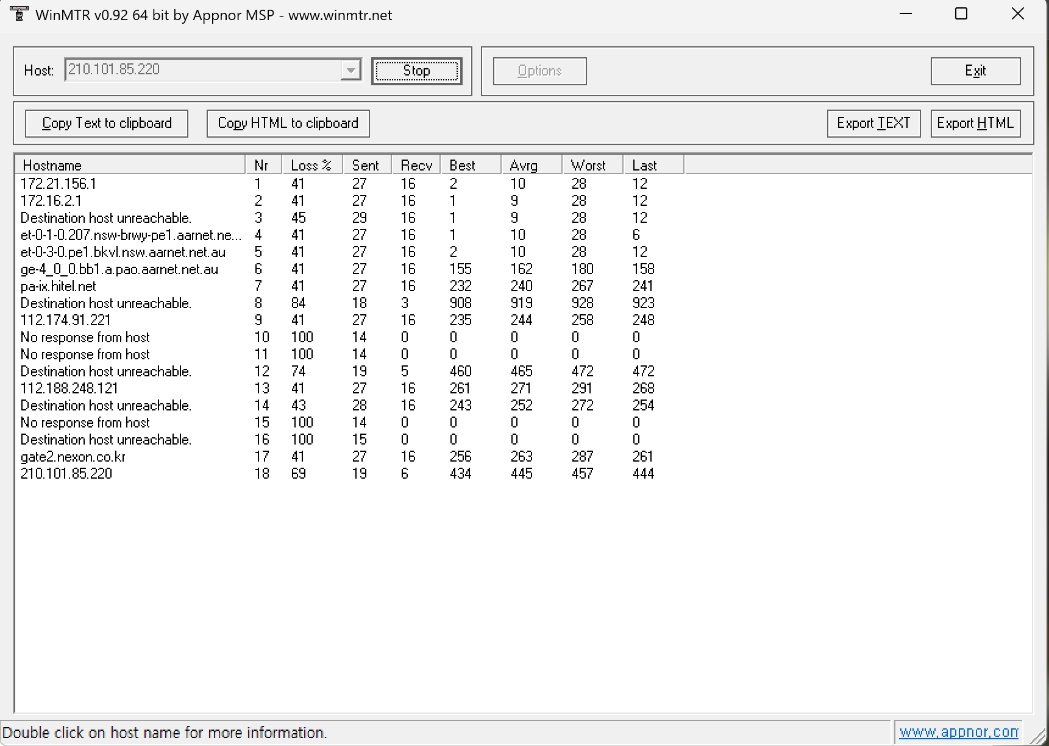Export results as TEXT

873,124
